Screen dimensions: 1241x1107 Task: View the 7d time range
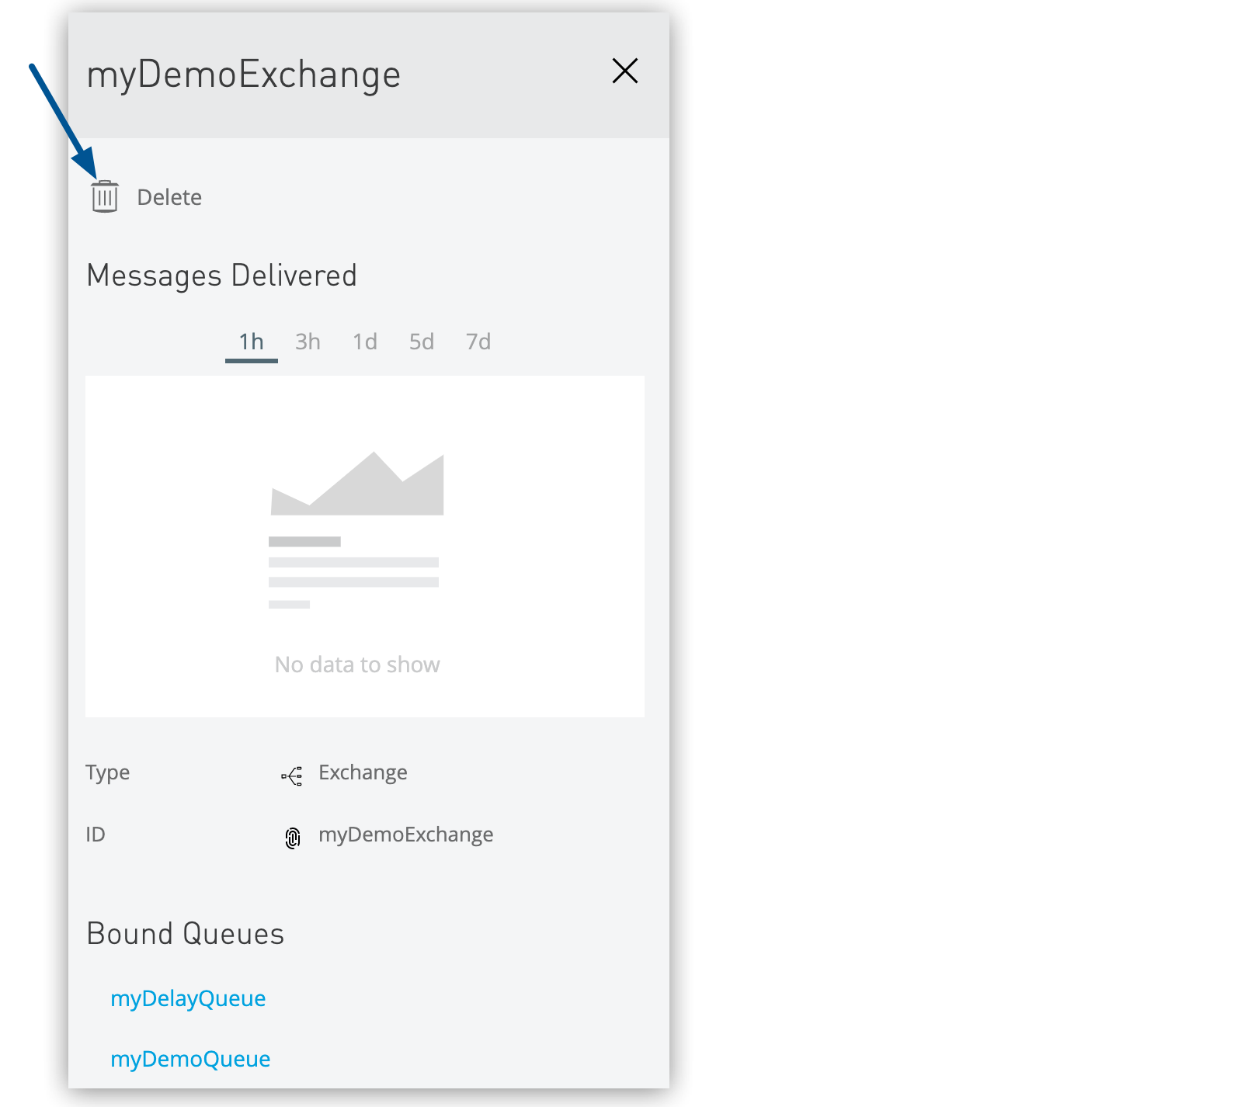(478, 342)
